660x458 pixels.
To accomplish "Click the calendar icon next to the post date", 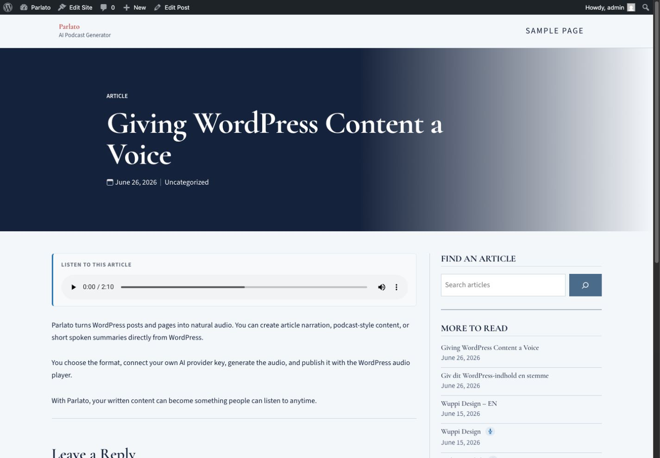I will (110, 182).
